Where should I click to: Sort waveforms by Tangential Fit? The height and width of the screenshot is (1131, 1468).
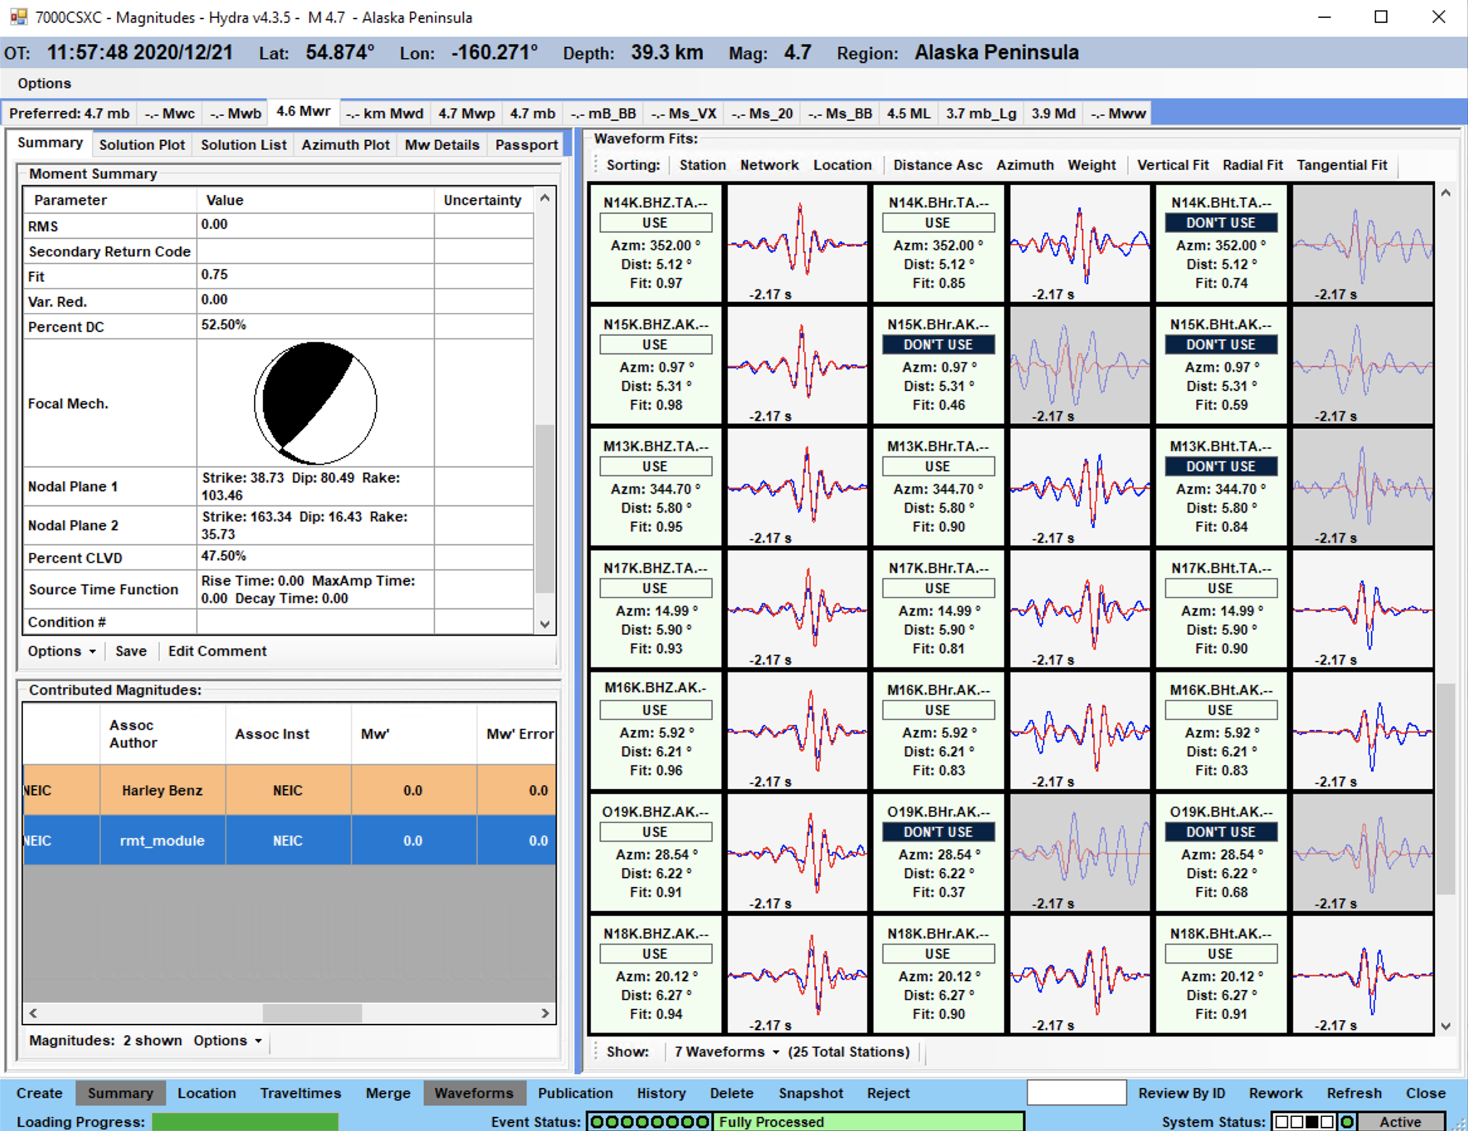[1342, 165]
